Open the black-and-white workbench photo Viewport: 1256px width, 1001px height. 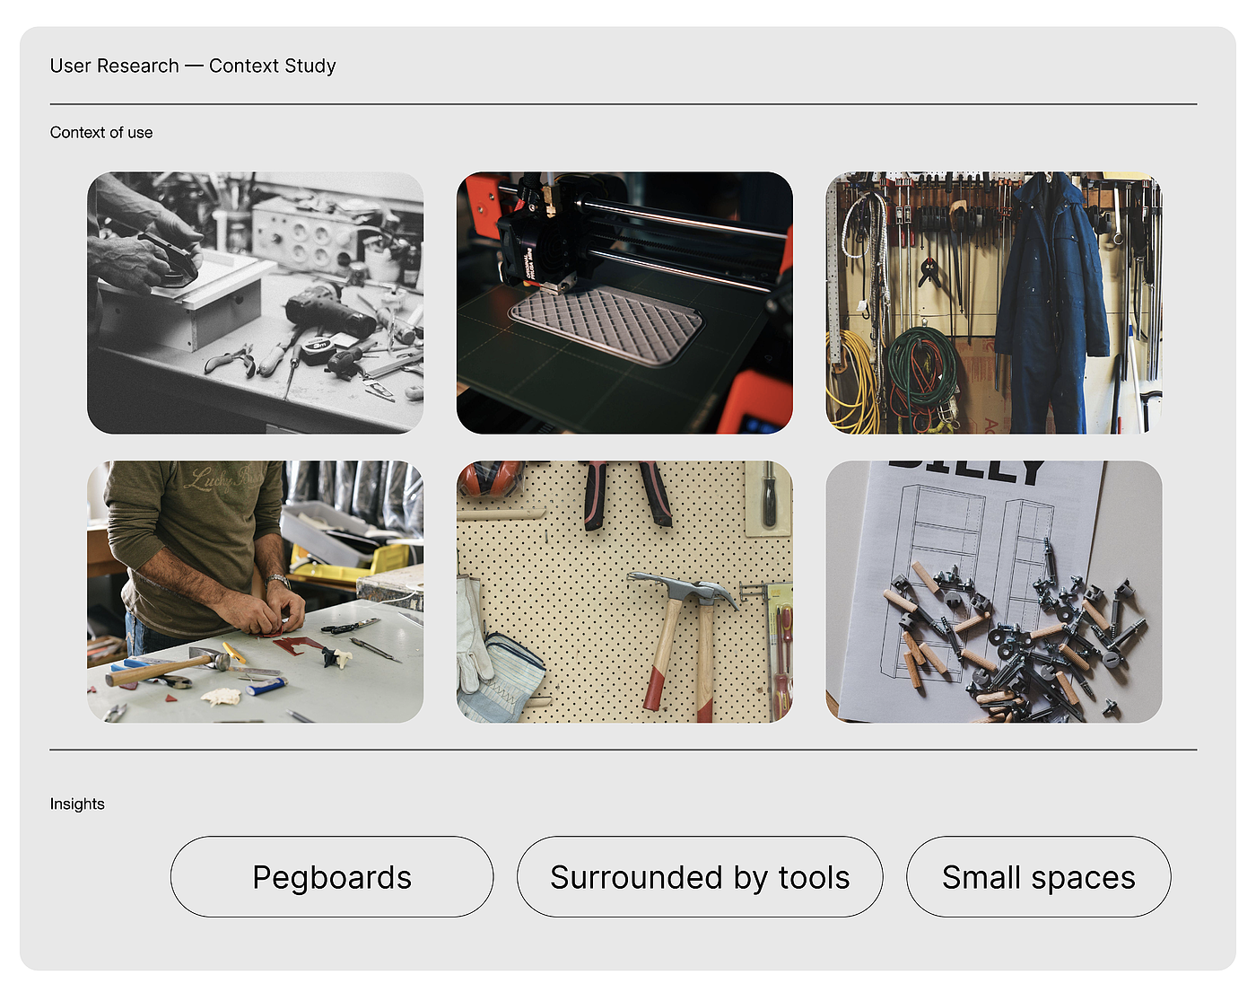[x=255, y=303]
